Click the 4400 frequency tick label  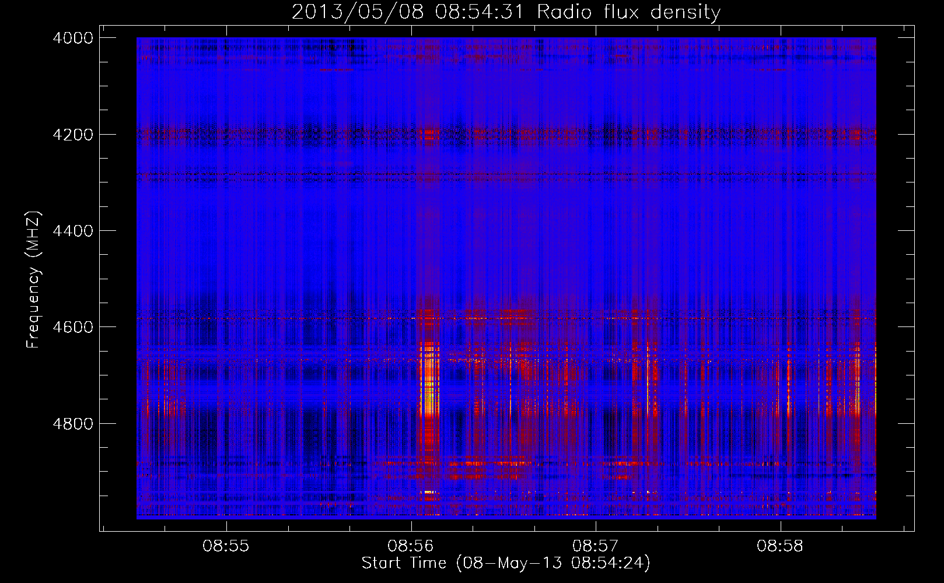[73, 231]
